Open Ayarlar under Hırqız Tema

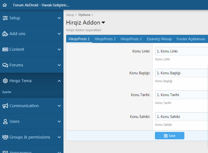coord(7,92)
